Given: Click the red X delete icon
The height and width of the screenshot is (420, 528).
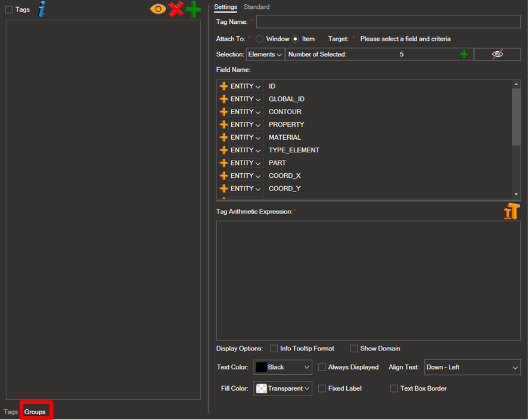Looking at the screenshot, I should pos(175,9).
